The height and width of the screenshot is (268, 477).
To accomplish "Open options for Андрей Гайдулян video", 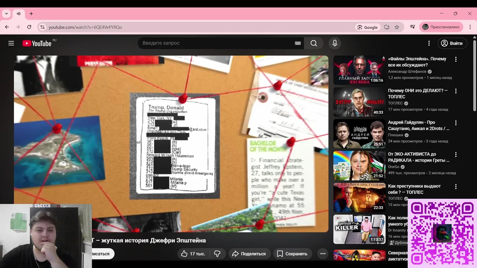I will tap(455, 122).
